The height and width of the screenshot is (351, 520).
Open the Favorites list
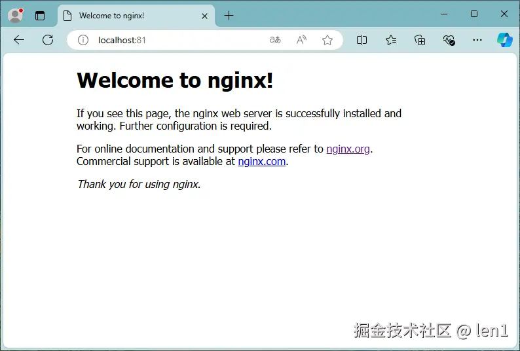coord(391,40)
